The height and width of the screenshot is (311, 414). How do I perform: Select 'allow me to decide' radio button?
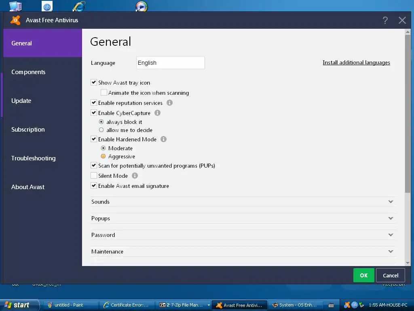(101, 130)
